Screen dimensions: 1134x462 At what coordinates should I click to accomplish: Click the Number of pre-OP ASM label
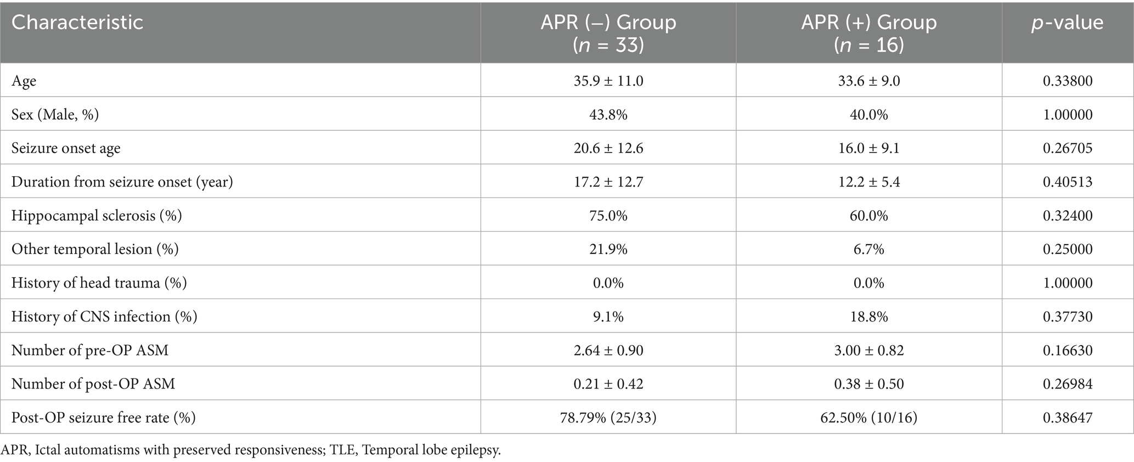point(90,350)
